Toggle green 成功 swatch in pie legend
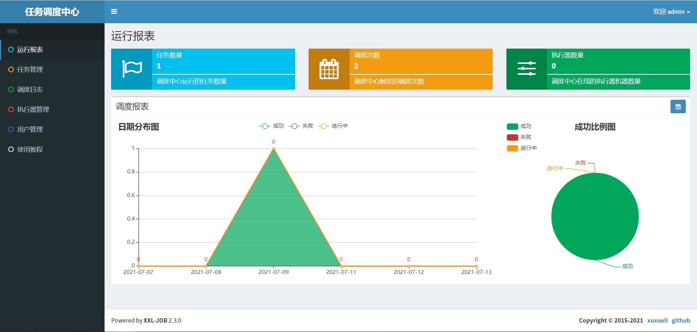697x332 pixels. [512, 126]
